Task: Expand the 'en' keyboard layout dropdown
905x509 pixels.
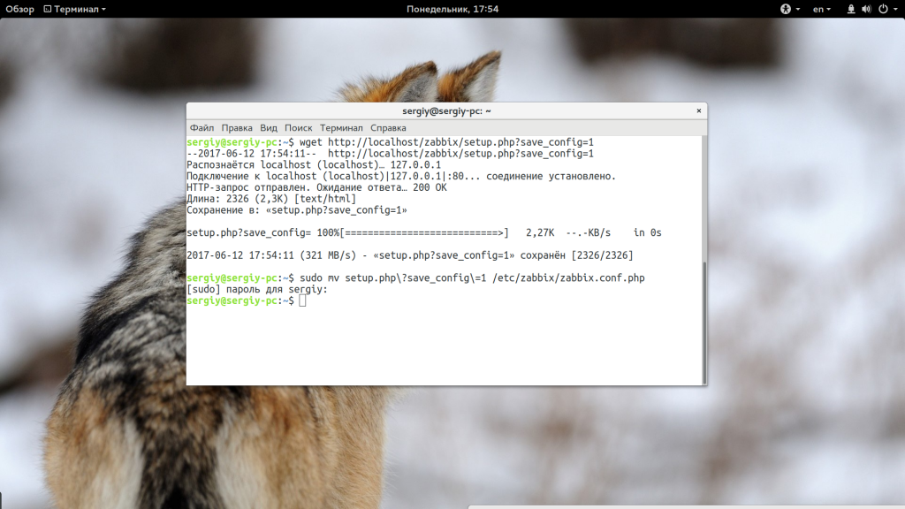Action: (823, 9)
